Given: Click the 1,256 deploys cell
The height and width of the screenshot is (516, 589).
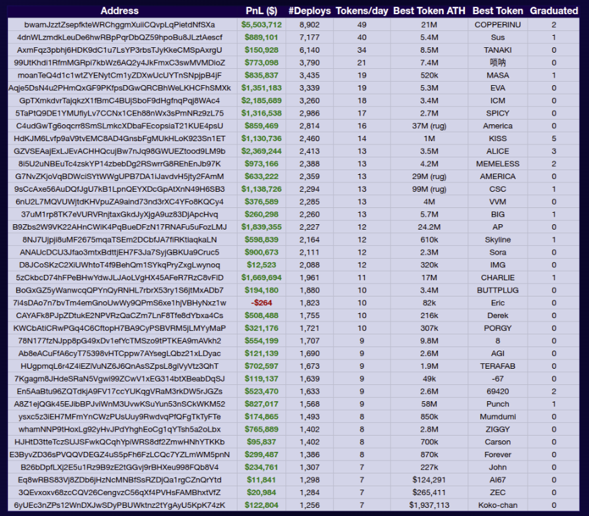Looking at the screenshot, I should click(x=310, y=505).
